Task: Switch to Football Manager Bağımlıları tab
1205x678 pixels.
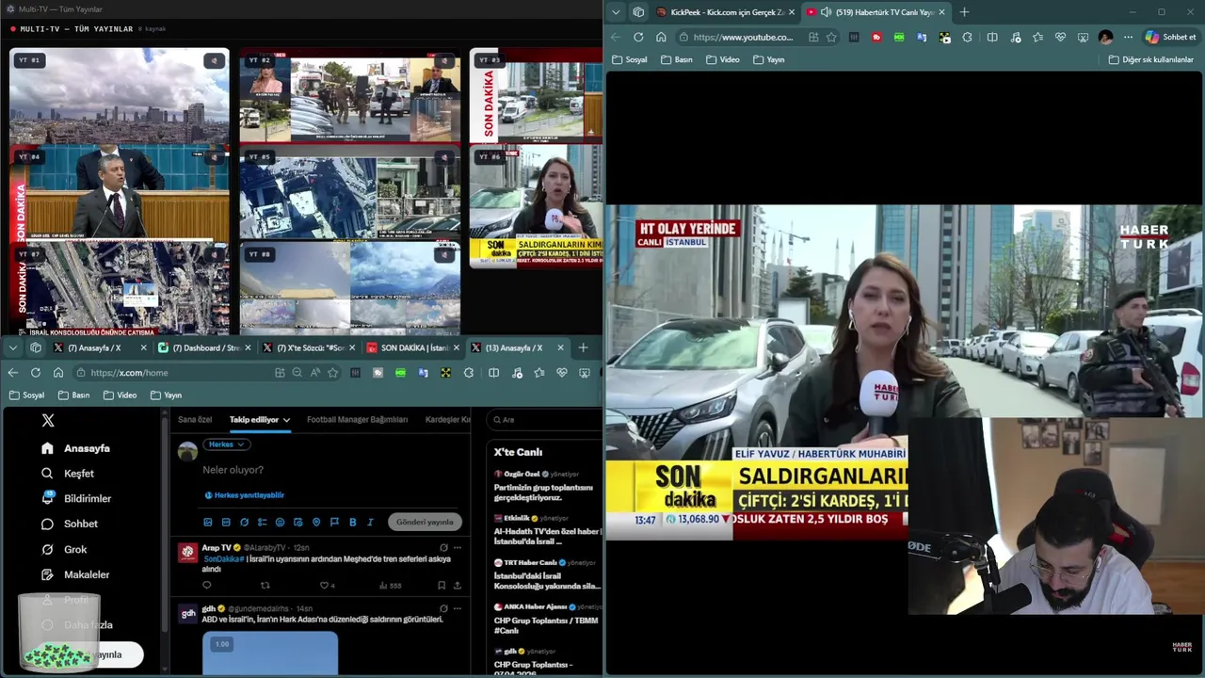Action: pos(357,420)
